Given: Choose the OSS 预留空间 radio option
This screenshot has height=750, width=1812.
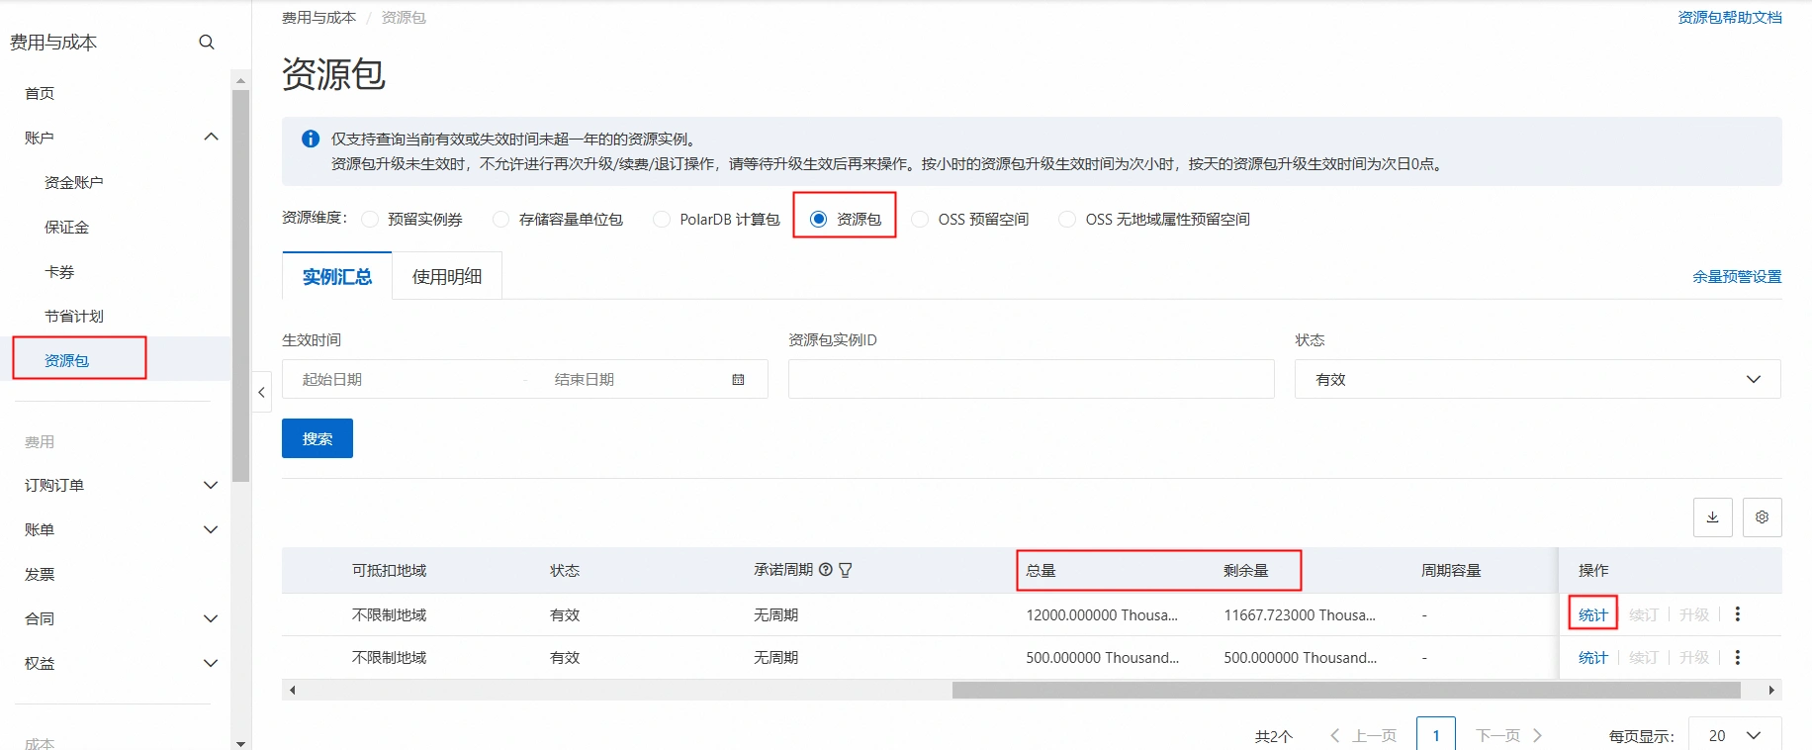Looking at the screenshot, I should [920, 220].
